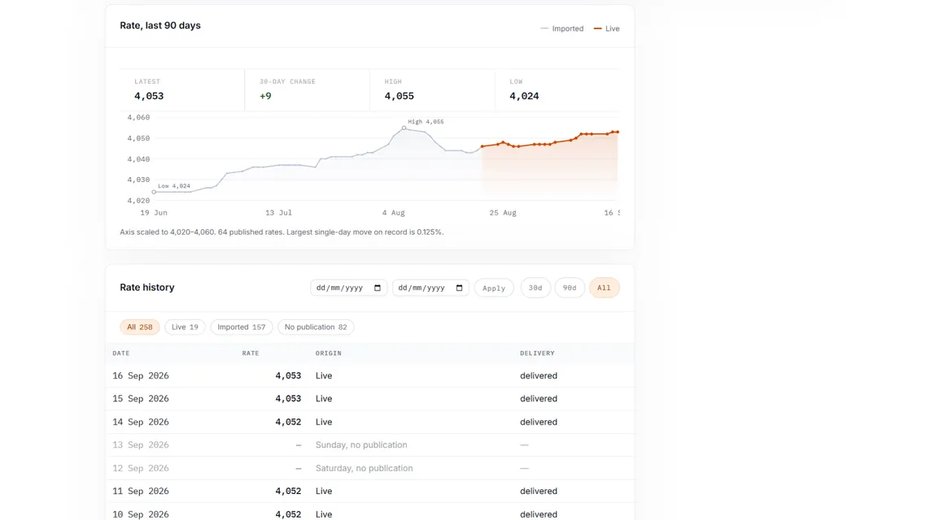Switch the range to 90d
The width and height of the screenshot is (926, 520).
[570, 288]
